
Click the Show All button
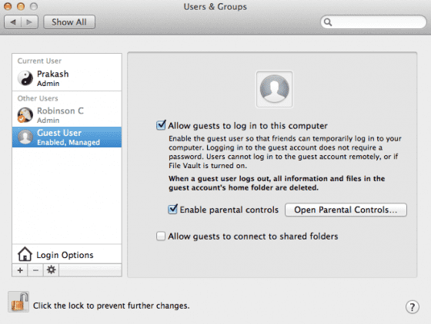point(69,22)
